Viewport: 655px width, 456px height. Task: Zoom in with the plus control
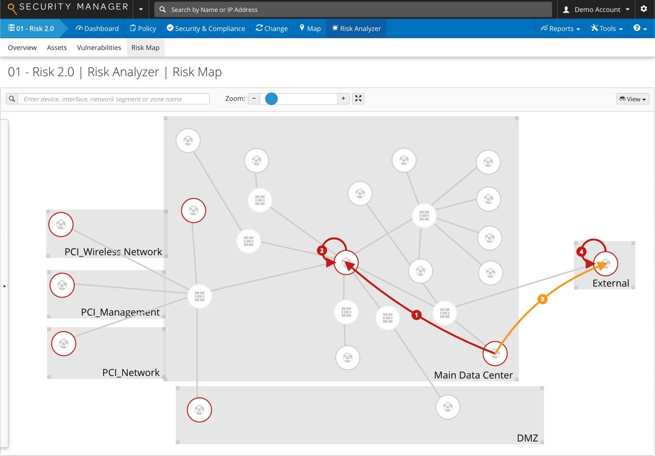coord(343,98)
